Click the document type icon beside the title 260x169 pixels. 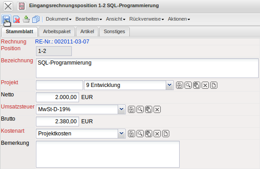tap(22, 6)
